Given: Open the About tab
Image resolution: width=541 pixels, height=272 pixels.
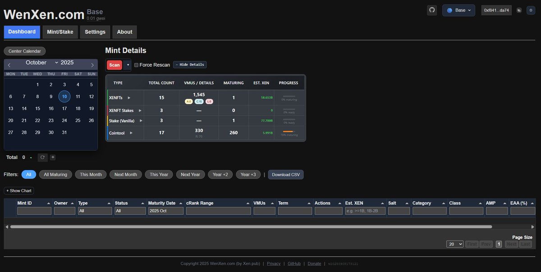Looking at the screenshot, I should coord(124,32).
